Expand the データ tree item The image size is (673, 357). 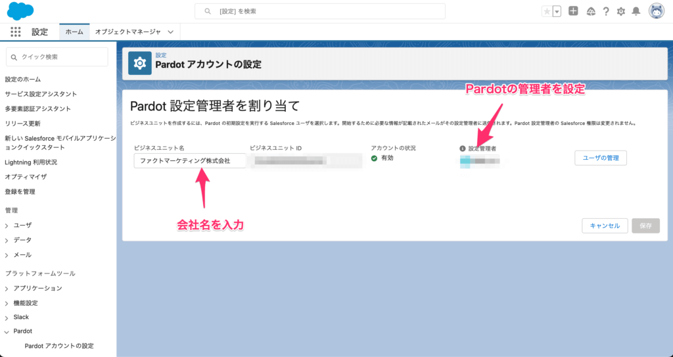point(7,240)
